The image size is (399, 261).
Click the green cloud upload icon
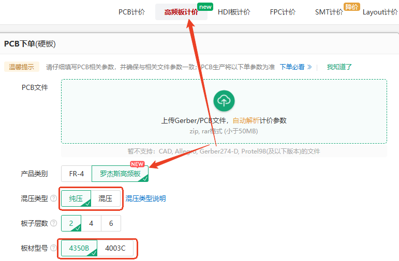(x=224, y=100)
